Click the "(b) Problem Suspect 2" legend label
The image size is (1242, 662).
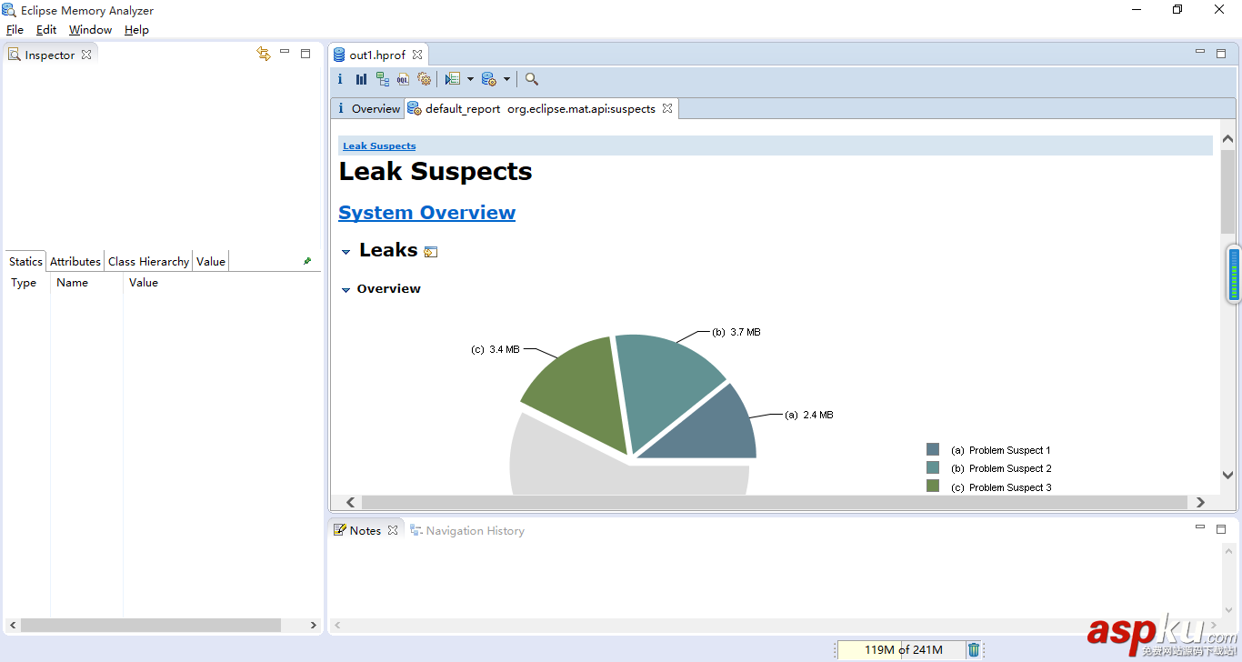click(1001, 468)
